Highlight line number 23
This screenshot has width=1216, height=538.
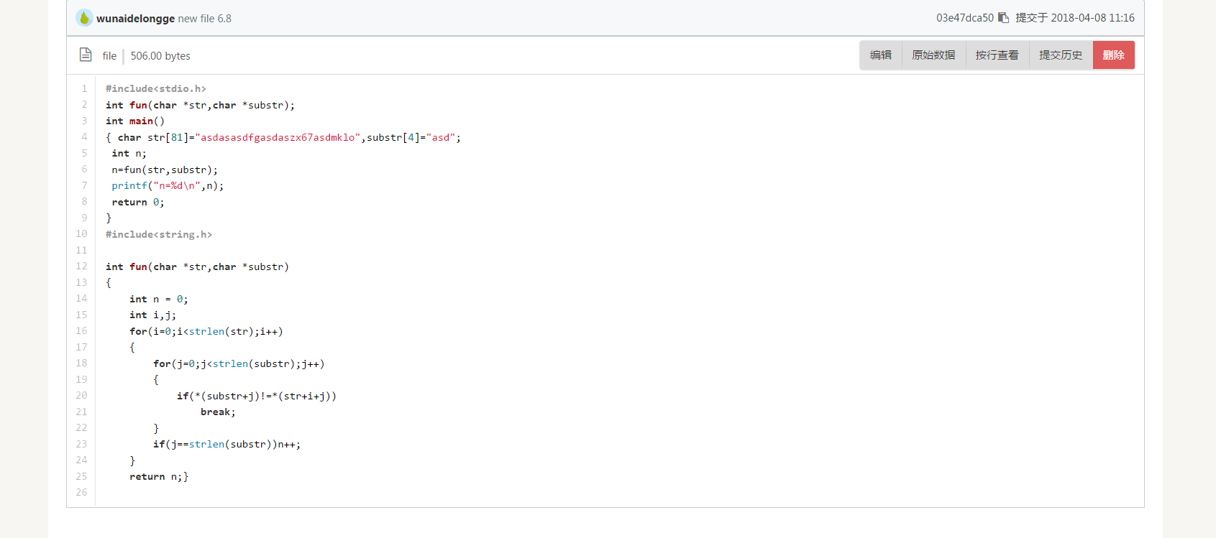[x=82, y=444]
